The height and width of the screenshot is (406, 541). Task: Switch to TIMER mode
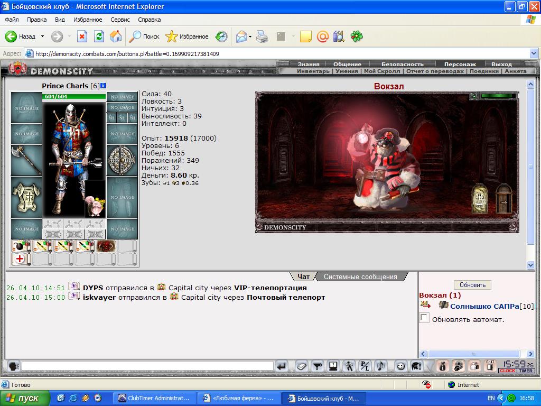526,371
